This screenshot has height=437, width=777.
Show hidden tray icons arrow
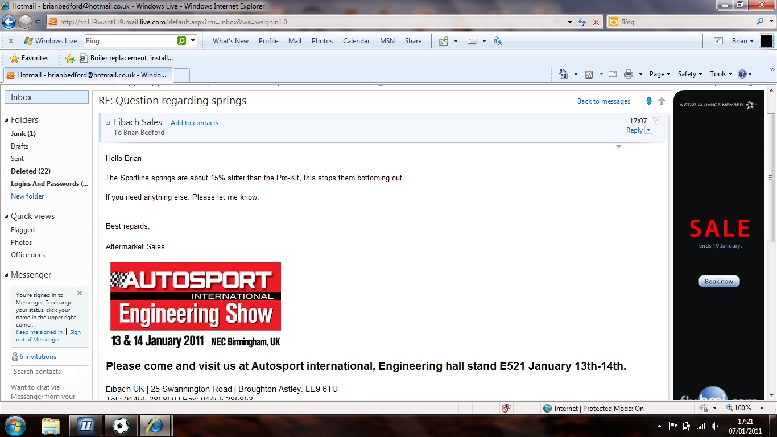[659, 426]
